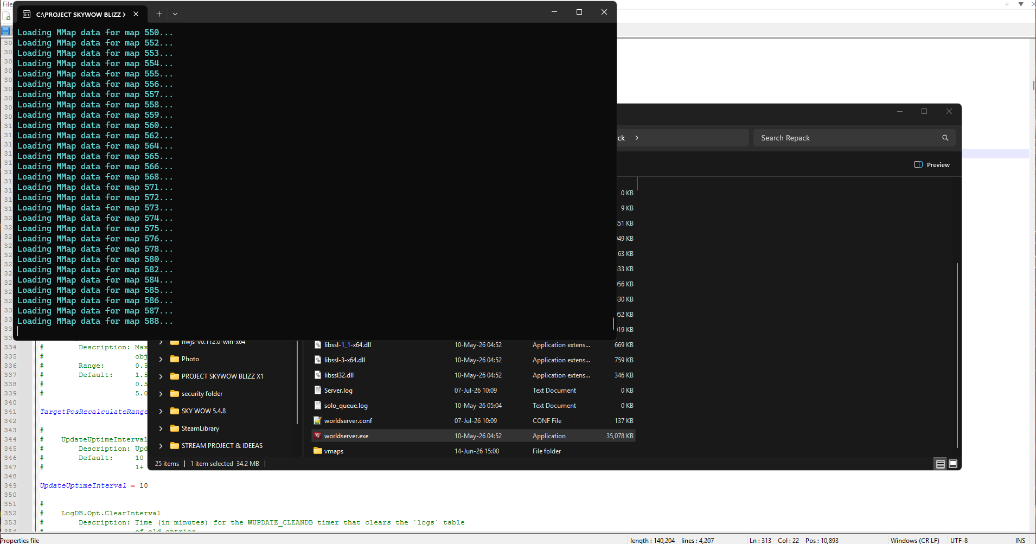Expand STREAM PROJECT & IDEEAS folder
This screenshot has height=544, width=1036.
pyautogui.click(x=161, y=446)
